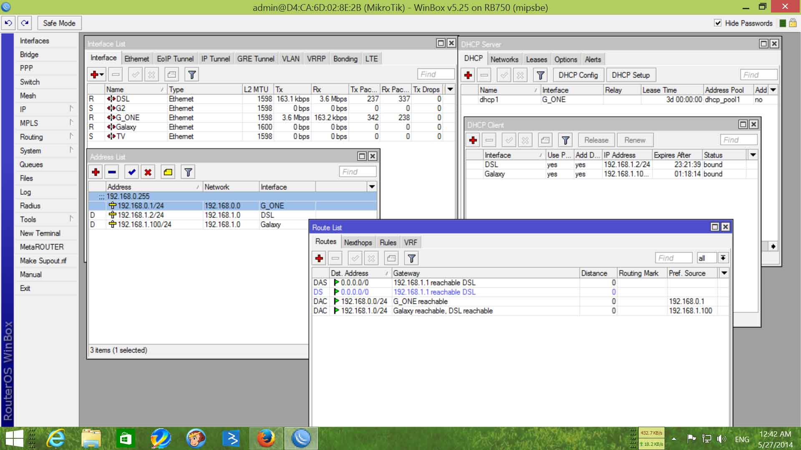Switch to Leases tab in DHCP Server
Image resolution: width=801 pixels, height=450 pixels.
tap(537, 60)
